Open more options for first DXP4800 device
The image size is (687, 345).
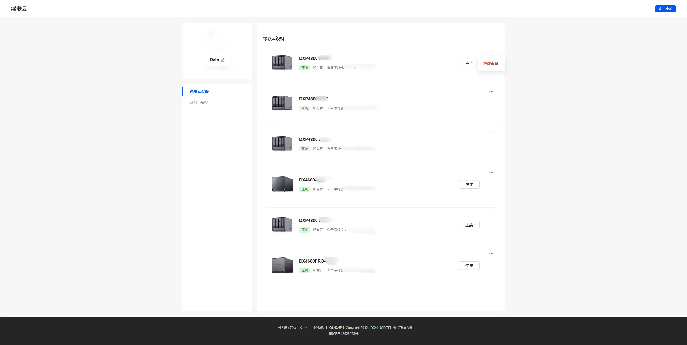tap(491, 51)
